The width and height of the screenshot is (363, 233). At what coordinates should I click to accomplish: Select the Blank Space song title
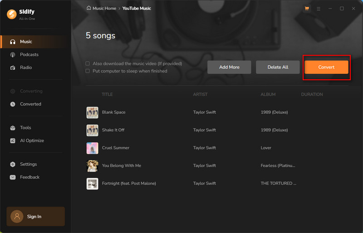(114, 112)
